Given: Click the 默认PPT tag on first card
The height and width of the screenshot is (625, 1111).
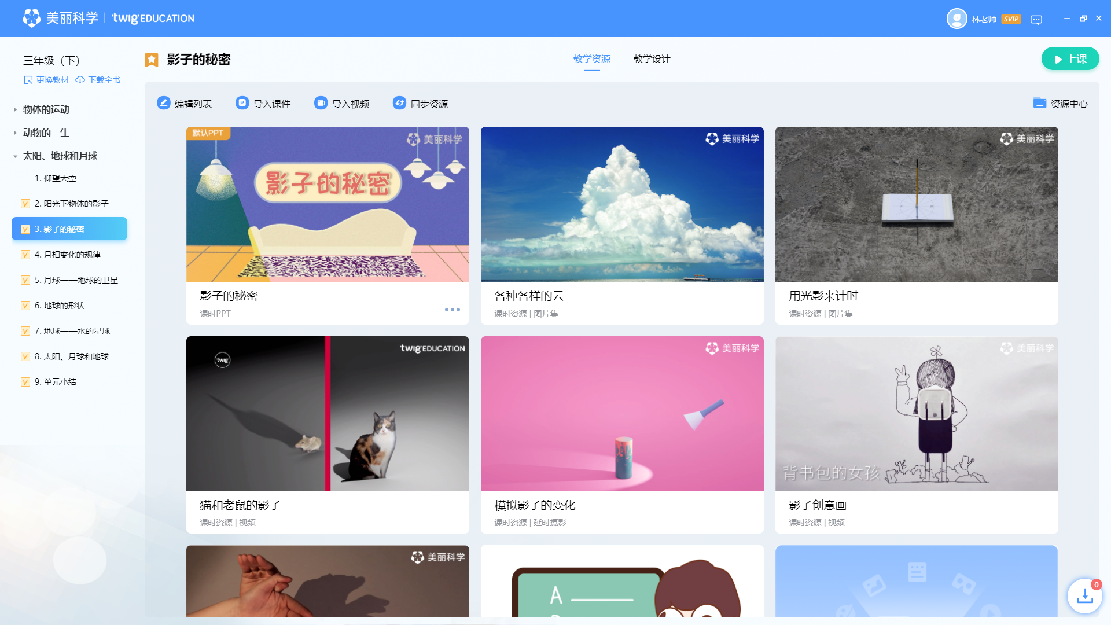Looking at the screenshot, I should [208, 133].
